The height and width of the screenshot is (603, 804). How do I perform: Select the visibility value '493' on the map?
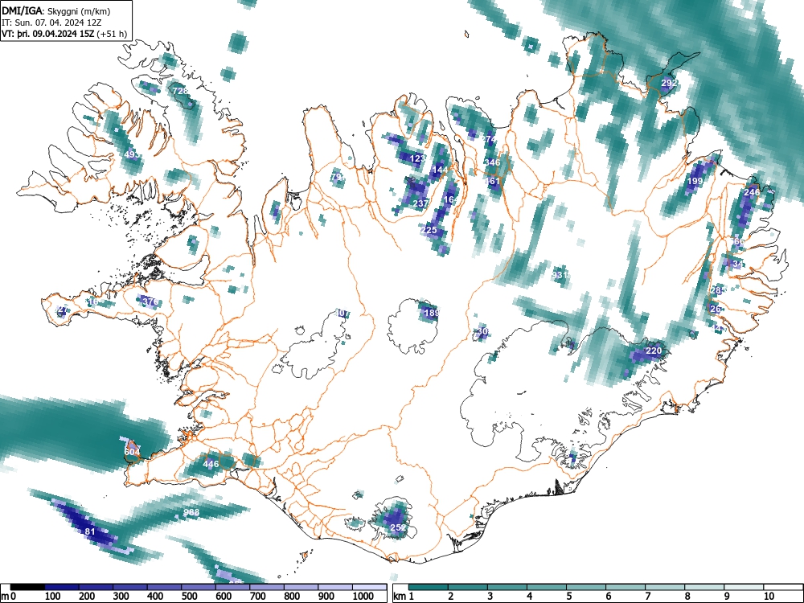point(131,154)
